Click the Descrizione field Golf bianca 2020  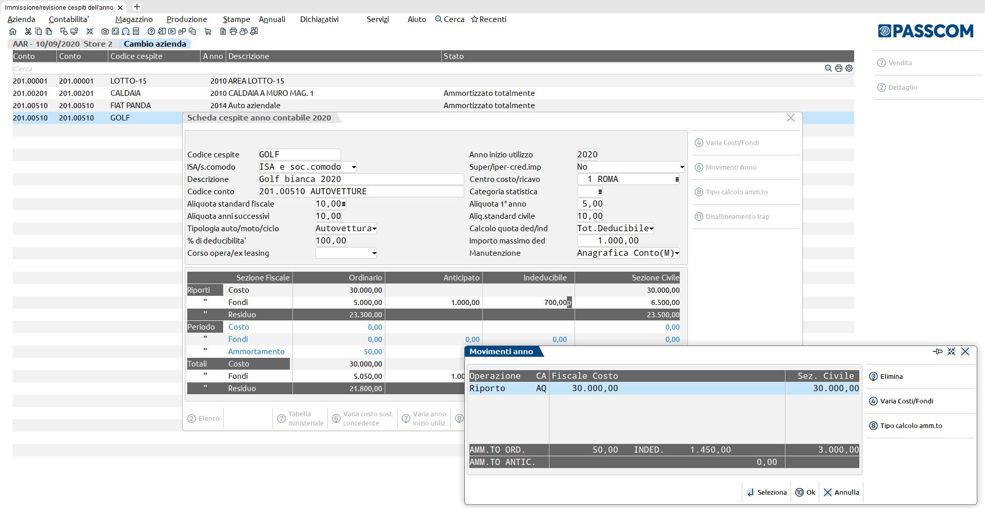(361, 179)
